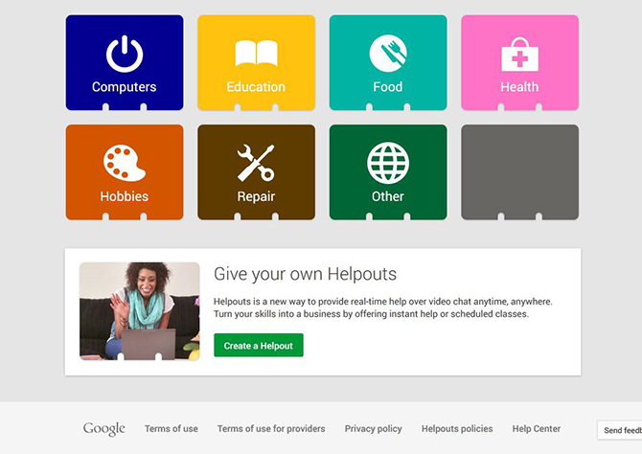This screenshot has width=642, height=454.
Task: Open Terms of use for providers link
Action: point(271,429)
